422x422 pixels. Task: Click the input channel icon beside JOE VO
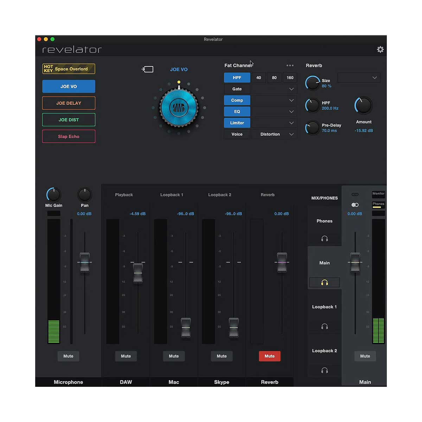148,69
